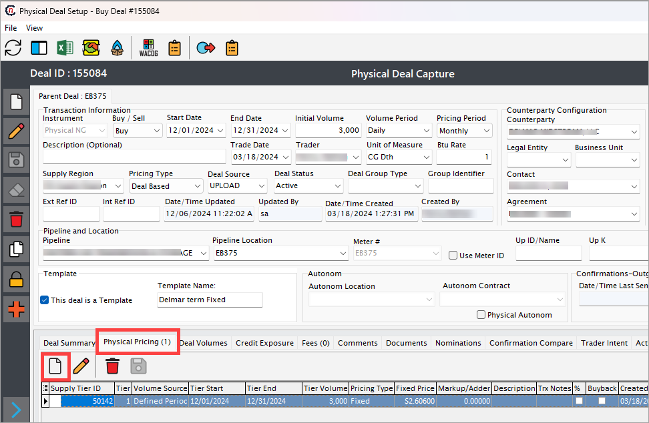Open the Credit Exposure tab
Viewport: 649px width, 423px height.
[264, 343]
